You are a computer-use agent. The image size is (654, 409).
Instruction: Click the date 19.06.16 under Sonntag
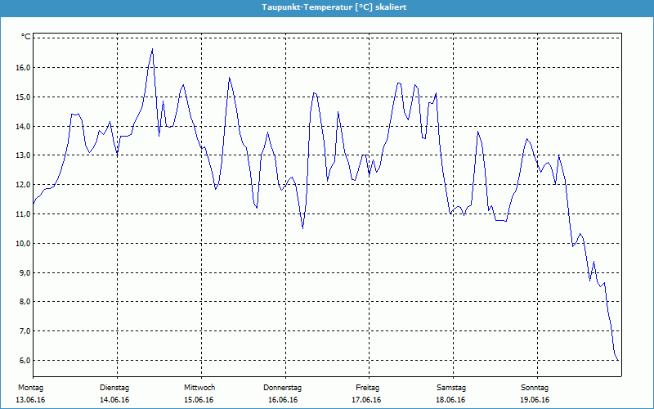[535, 400]
